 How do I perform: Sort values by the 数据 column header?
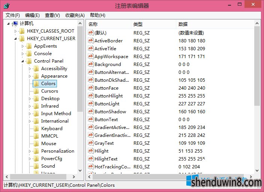tap(215, 24)
